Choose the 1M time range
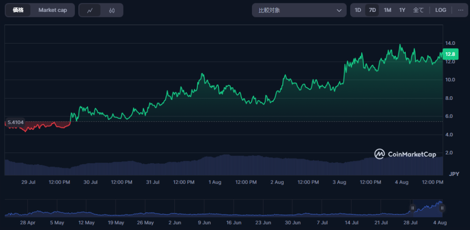 [x=387, y=10]
